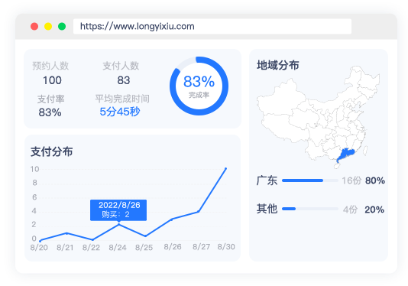
Task: Click the 8/27 data point on chart
Action: coord(199,212)
